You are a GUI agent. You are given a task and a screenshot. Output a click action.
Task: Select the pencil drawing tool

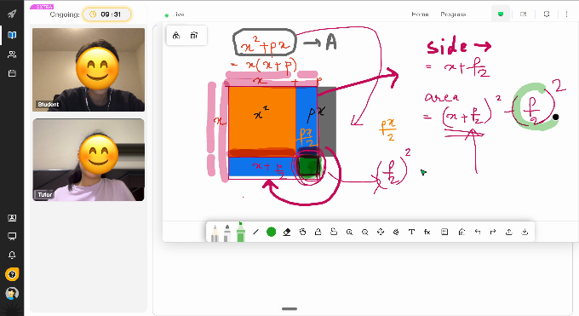215,233
